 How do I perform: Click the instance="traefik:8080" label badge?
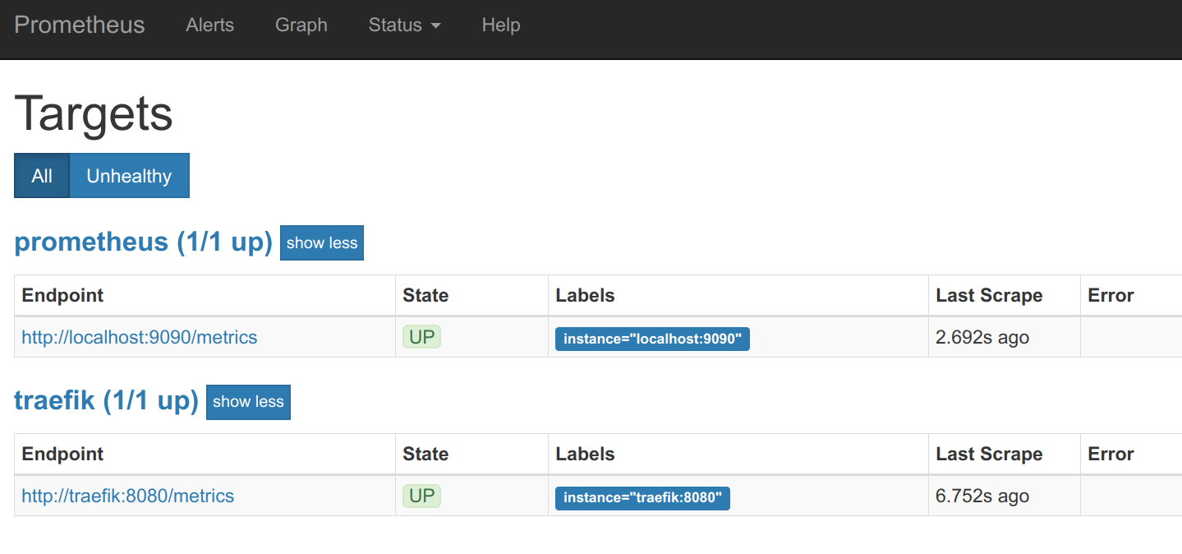tap(642, 497)
